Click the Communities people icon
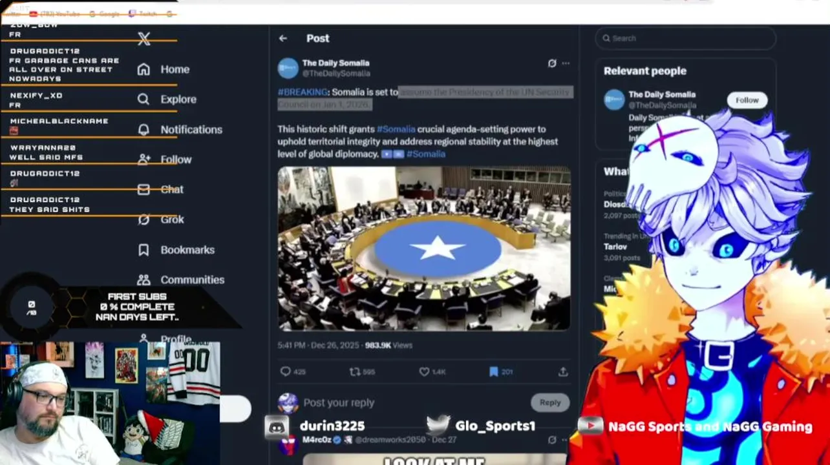Viewport: 830px width, 465px height. [x=144, y=280]
